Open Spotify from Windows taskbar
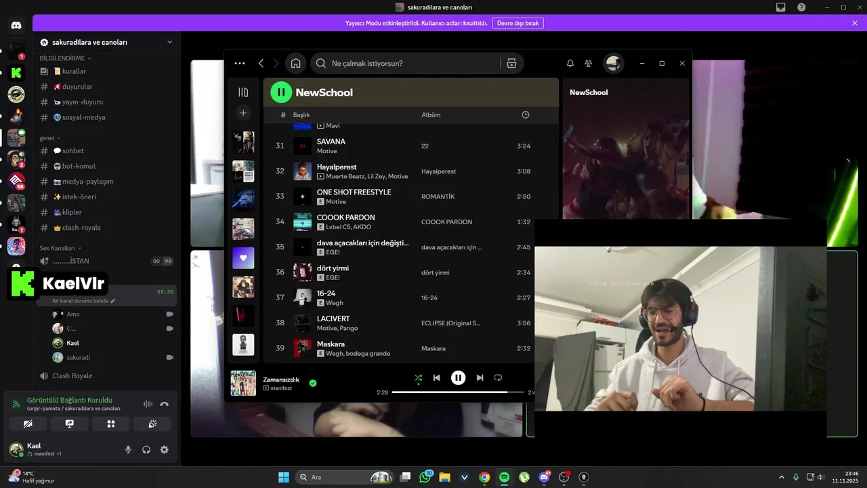Viewport: 867px width, 488px height. point(504,477)
